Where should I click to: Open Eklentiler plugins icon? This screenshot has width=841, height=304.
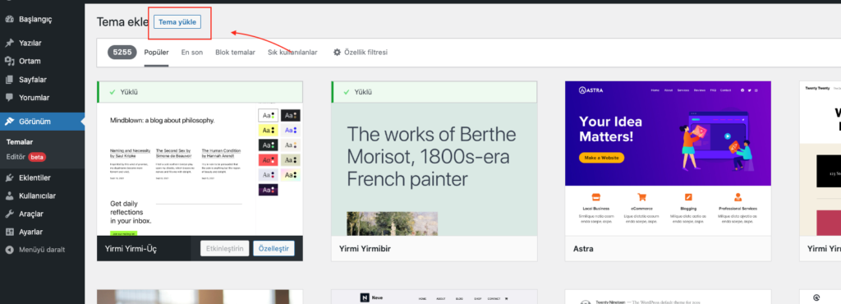(x=9, y=177)
